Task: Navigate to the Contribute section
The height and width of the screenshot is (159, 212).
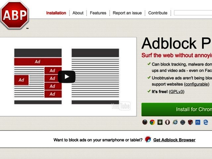Action: pos(158,13)
